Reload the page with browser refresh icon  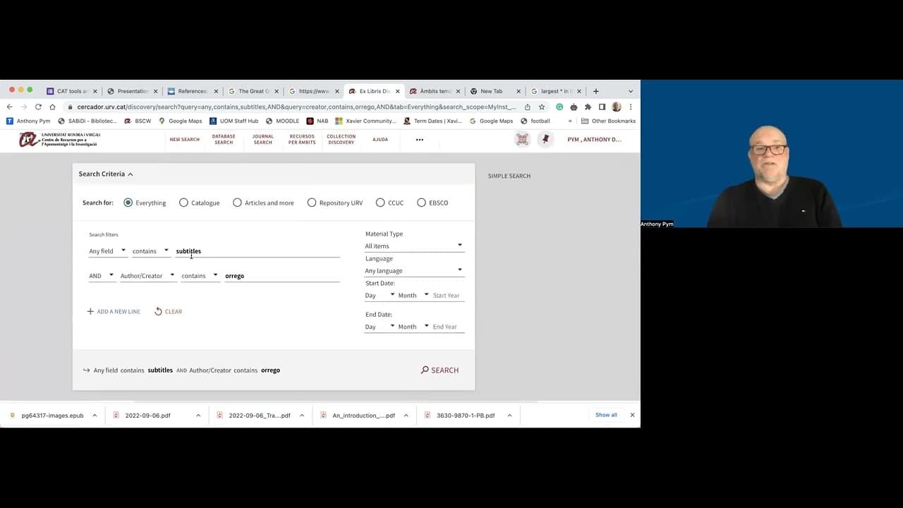[x=38, y=107]
